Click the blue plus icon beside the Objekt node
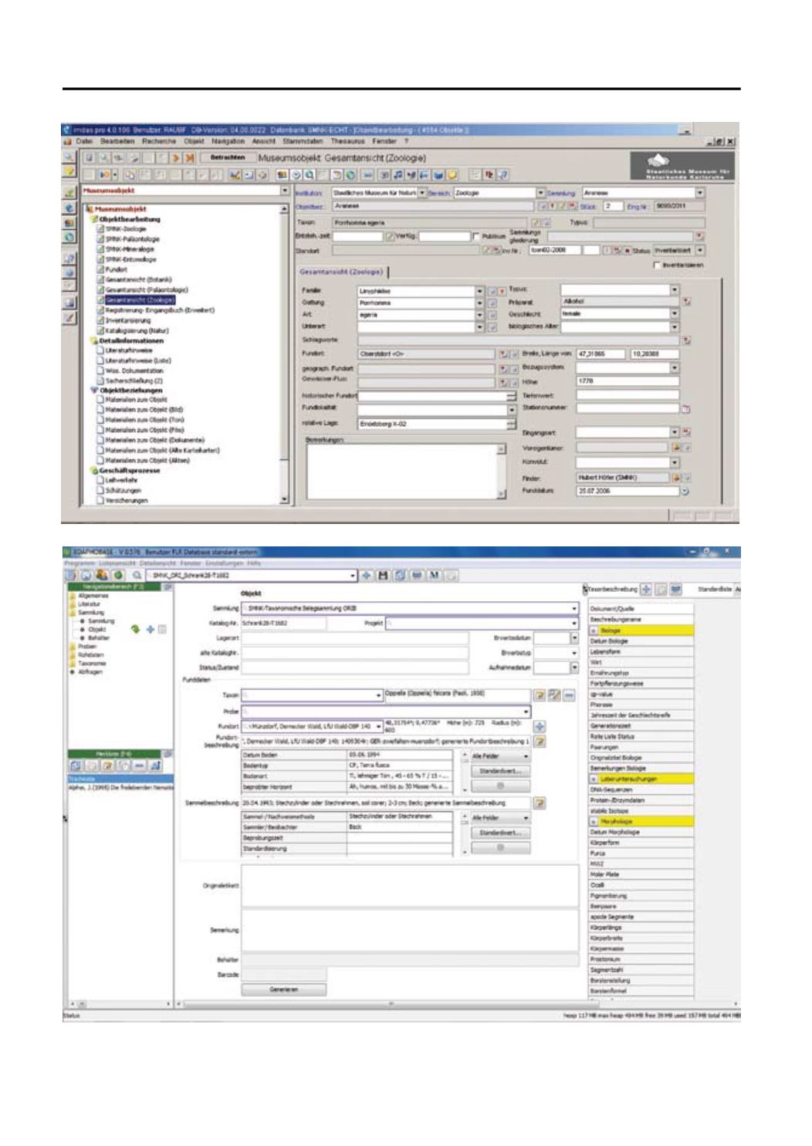 pyautogui.click(x=151, y=629)
